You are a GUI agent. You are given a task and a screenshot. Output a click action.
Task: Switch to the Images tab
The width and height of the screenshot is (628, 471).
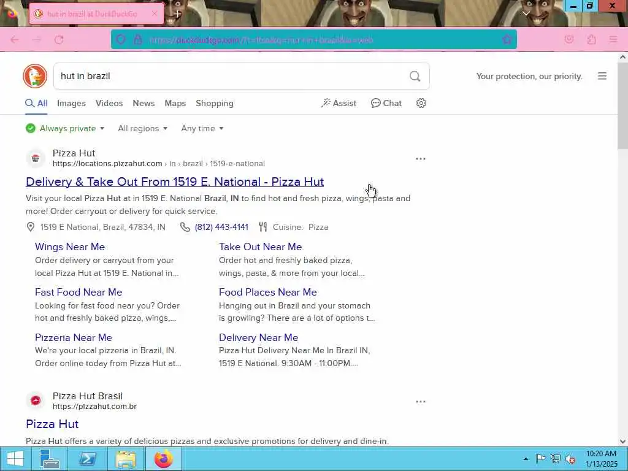tap(71, 103)
